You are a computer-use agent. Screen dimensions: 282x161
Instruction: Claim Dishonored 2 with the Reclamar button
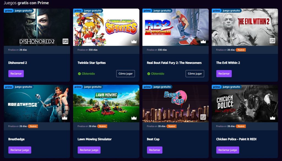16,73
